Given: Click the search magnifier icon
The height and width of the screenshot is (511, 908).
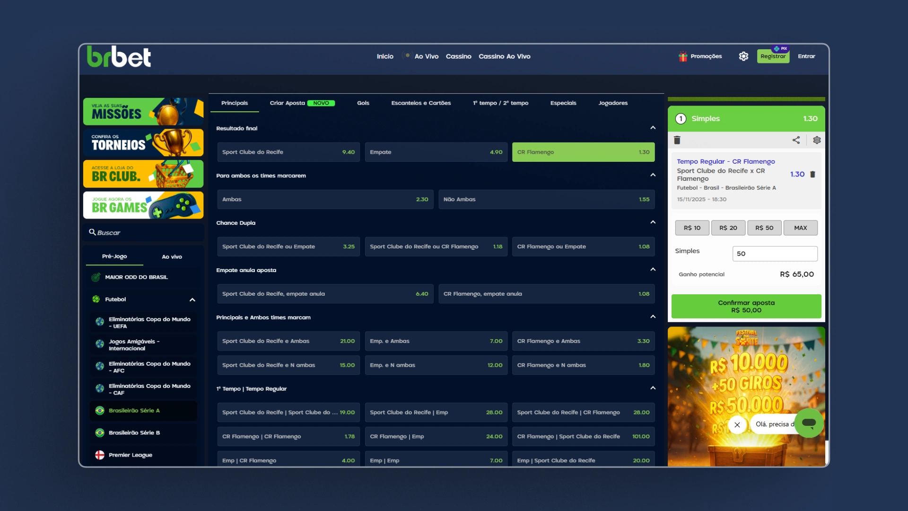Looking at the screenshot, I should coord(92,232).
